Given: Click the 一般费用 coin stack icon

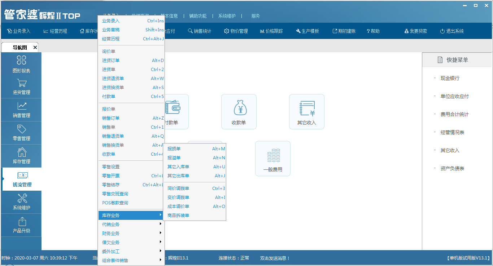Looking at the screenshot, I should (272, 155).
